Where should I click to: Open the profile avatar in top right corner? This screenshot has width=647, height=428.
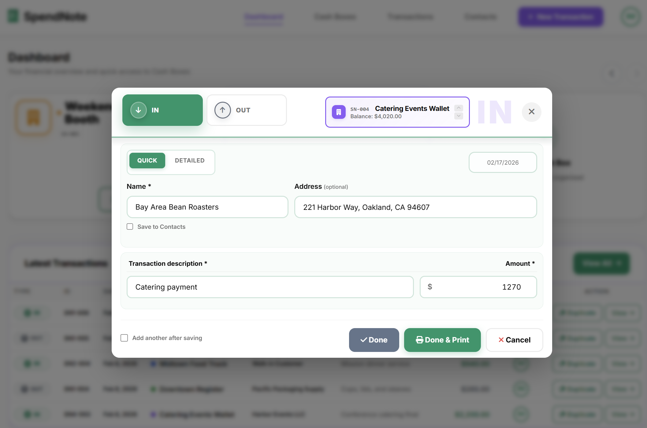630,16
